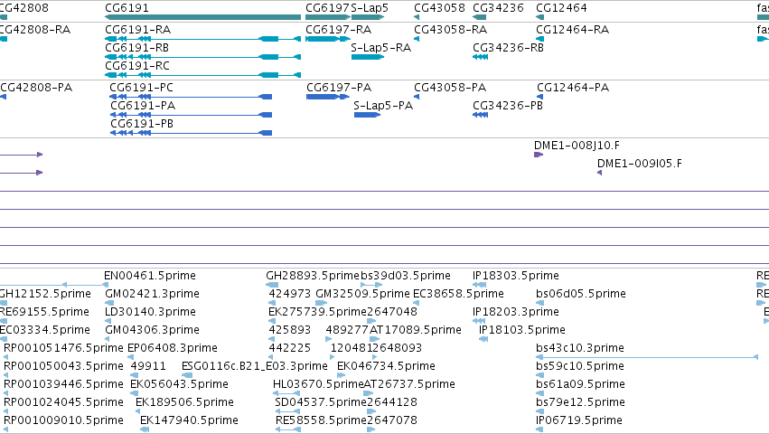769x434 pixels.
Task: Click the CG34236 gene label
Action: pos(498,8)
